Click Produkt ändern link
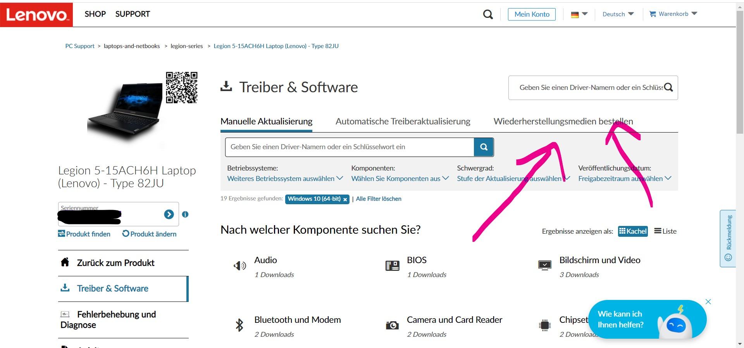This screenshot has width=744, height=348. tap(149, 234)
